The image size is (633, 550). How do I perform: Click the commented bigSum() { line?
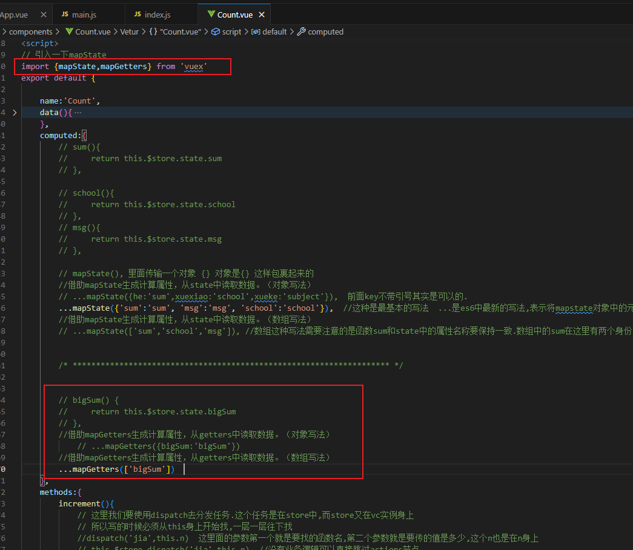[x=89, y=400]
